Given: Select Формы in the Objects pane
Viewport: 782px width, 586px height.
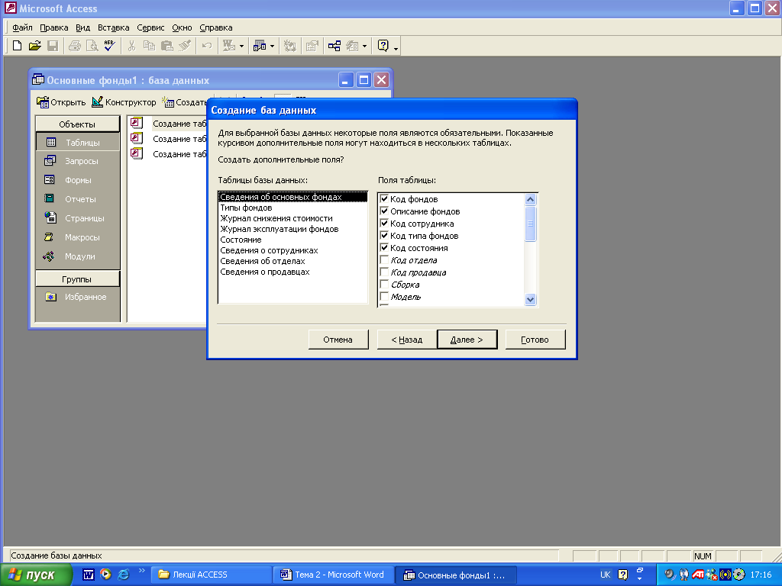Looking at the screenshot, I should coord(78,180).
